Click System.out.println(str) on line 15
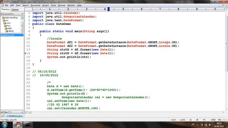The width and height of the screenshot is (228, 128). tap(69, 57)
